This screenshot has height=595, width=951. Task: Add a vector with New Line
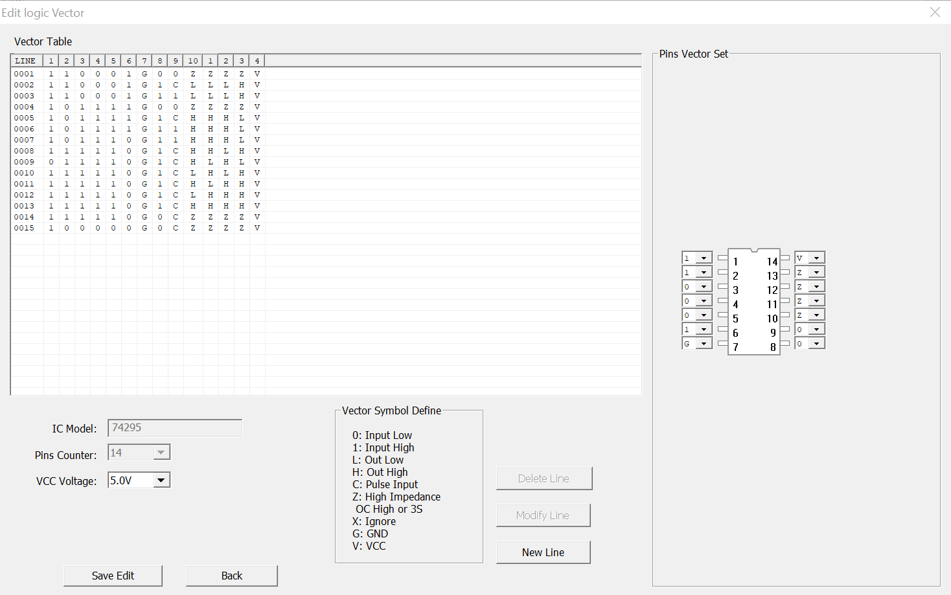pos(543,552)
